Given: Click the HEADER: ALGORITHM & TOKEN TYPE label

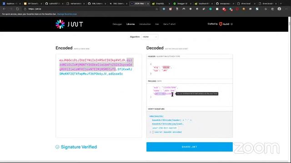Looking at the screenshot, I should (x=164, y=56).
